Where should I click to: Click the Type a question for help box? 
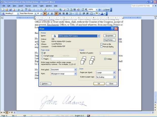click(141, 6)
